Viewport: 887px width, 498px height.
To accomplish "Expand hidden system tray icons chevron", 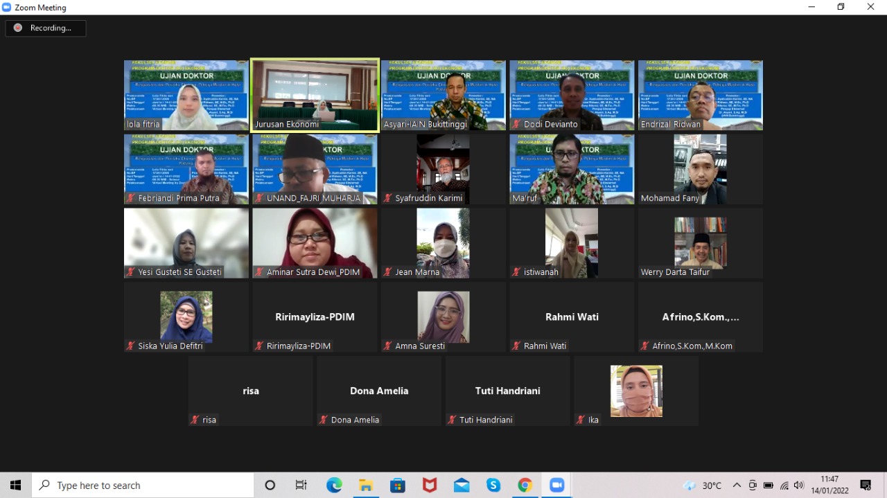I will [x=737, y=486].
